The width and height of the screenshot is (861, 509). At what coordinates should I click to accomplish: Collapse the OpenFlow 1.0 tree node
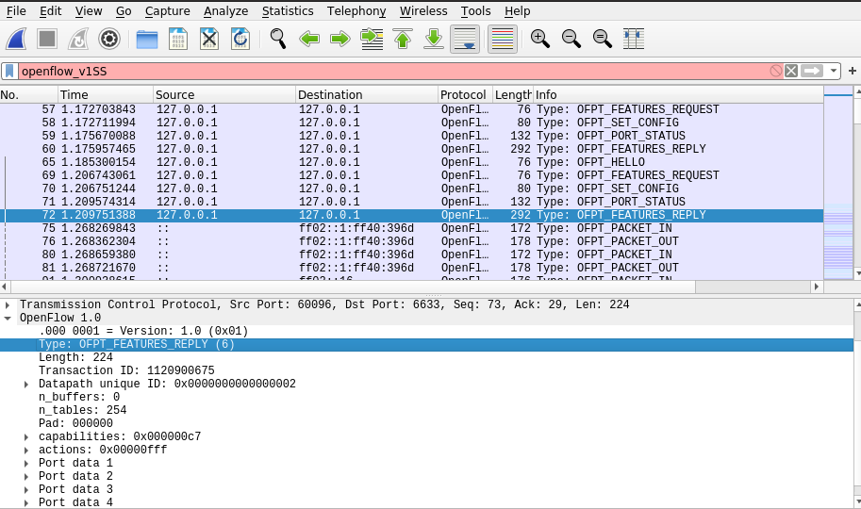[x=8, y=318]
